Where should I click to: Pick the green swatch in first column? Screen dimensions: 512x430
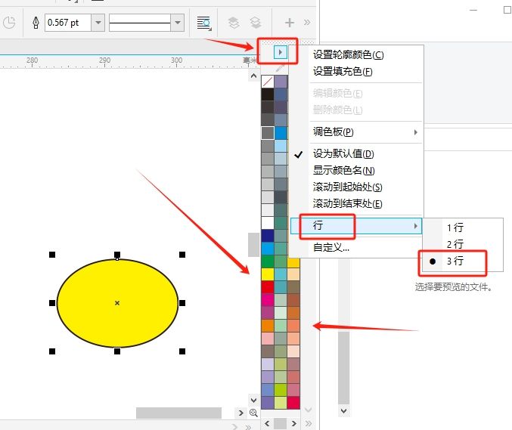(268, 261)
